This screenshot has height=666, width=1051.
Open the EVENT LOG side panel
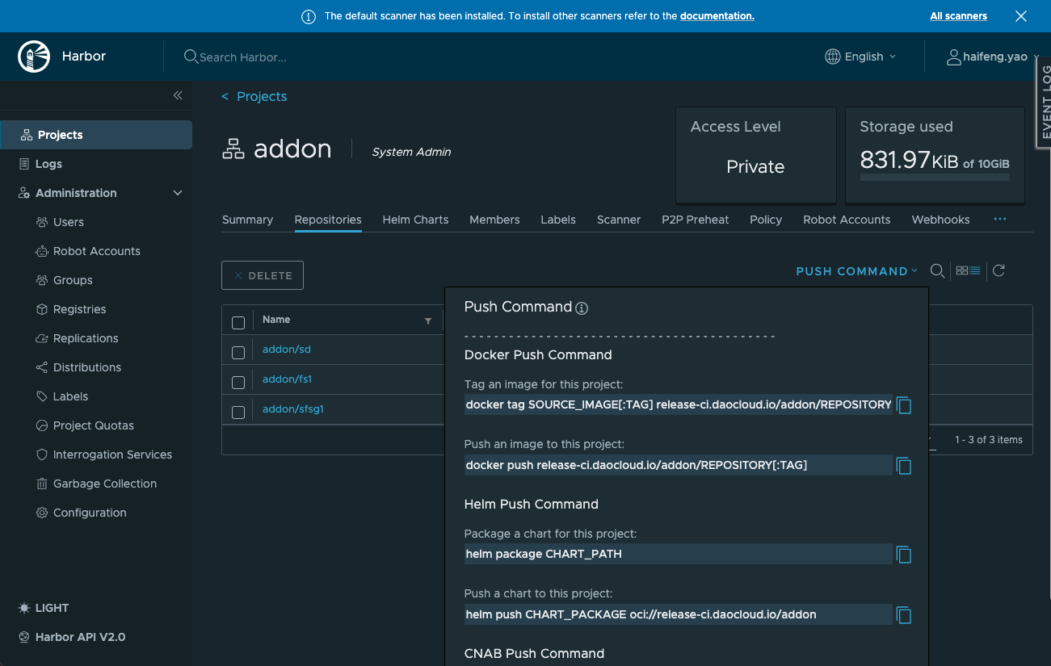coord(1045,102)
